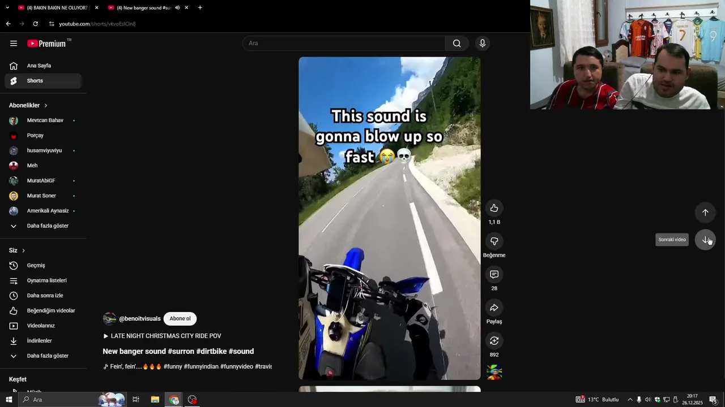
Task: Open Porçay channel subscription
Action: [x=43, y=136]
